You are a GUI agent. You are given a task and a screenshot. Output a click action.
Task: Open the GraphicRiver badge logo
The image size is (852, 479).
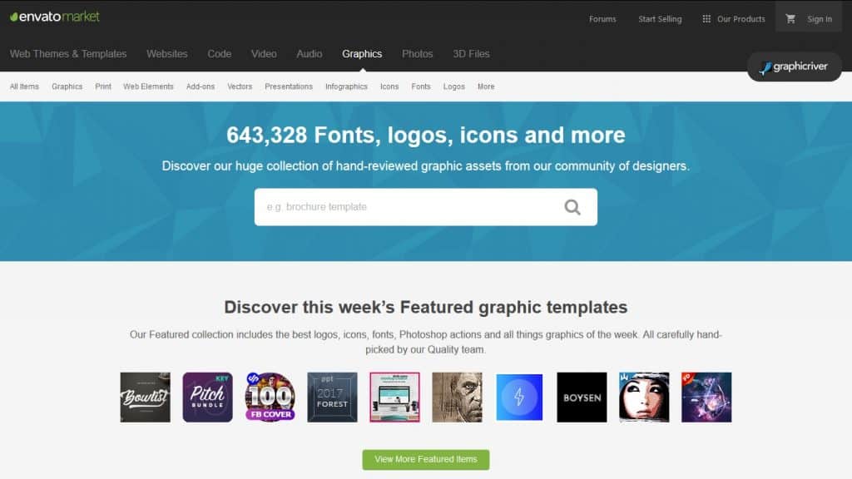(x=794, y=67)
